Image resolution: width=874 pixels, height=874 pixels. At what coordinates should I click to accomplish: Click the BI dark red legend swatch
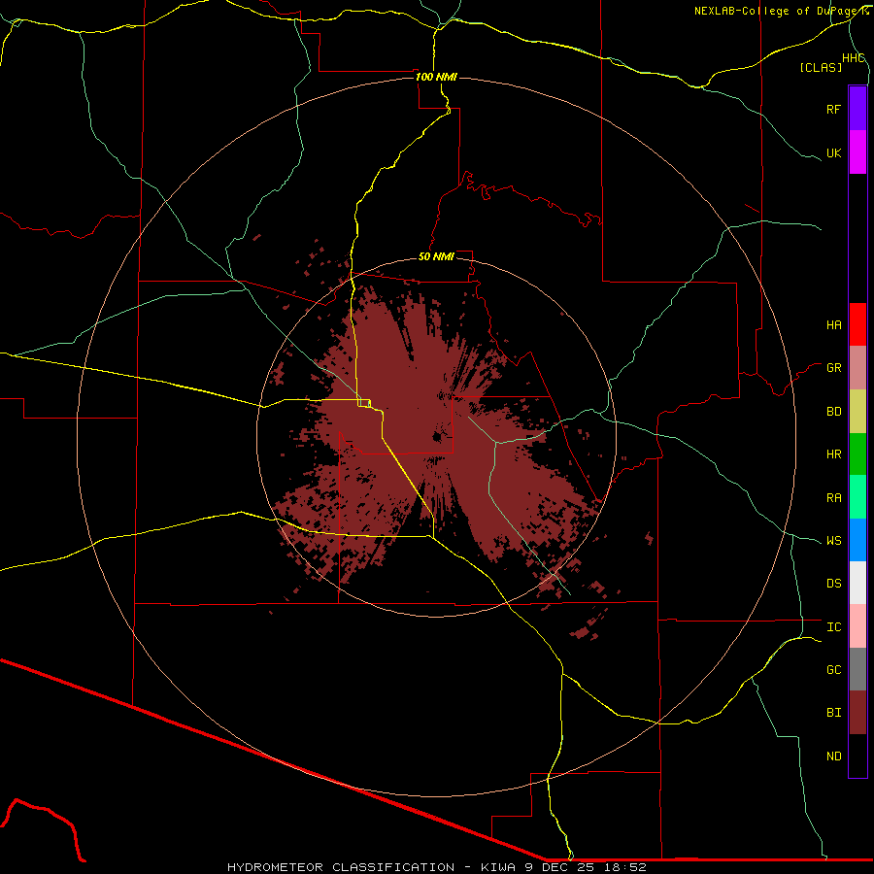857,713
